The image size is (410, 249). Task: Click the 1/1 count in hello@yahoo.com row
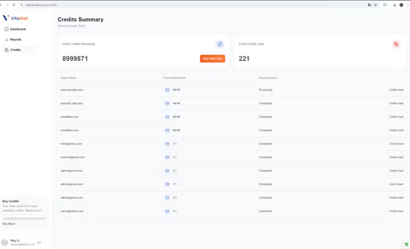coord(175,144)
